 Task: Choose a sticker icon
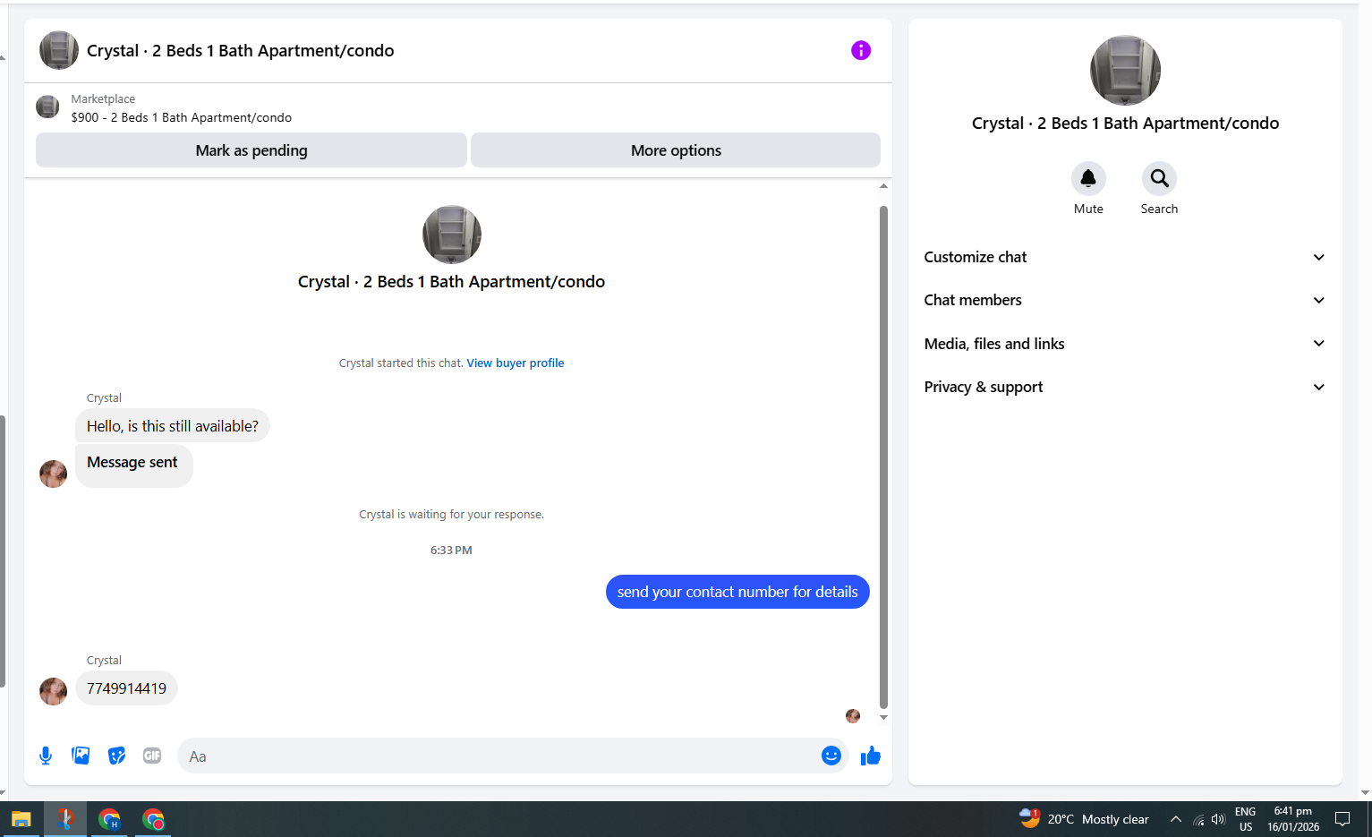point(116,756)
